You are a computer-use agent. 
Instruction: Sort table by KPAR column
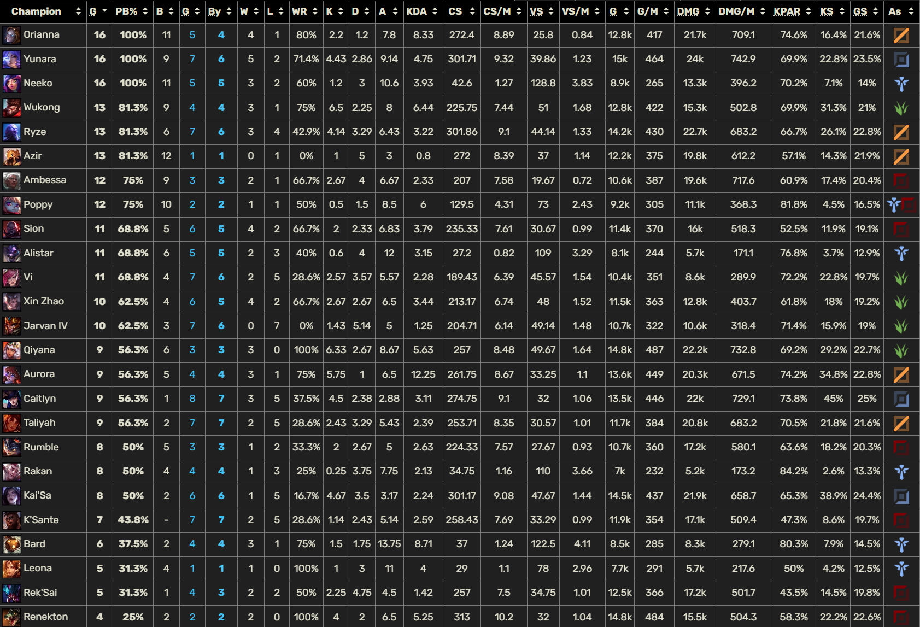tap(793, 11)
